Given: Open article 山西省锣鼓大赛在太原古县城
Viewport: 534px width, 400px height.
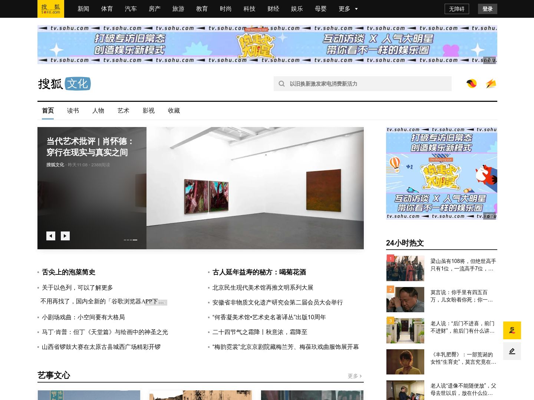Looking at the screenshot, I should (x=101, y=347).
